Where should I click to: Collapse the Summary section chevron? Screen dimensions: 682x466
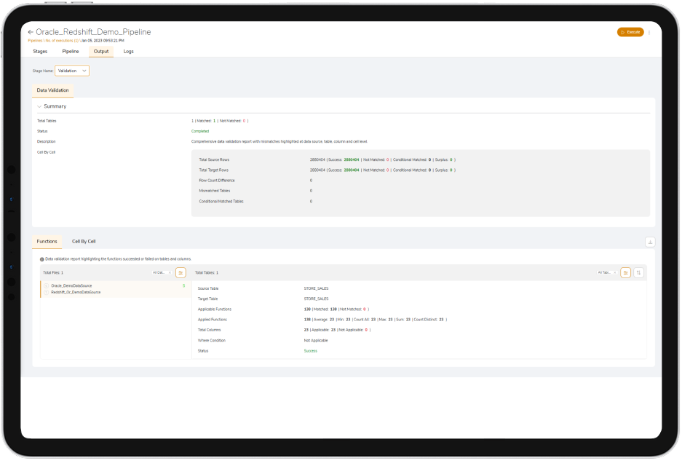pos(39,106)
